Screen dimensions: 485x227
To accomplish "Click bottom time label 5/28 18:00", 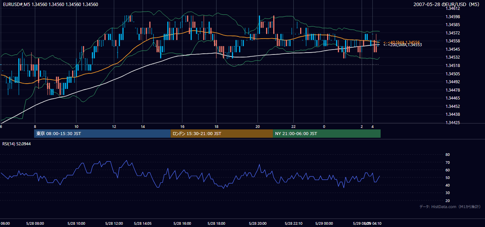I will [216, 224].
